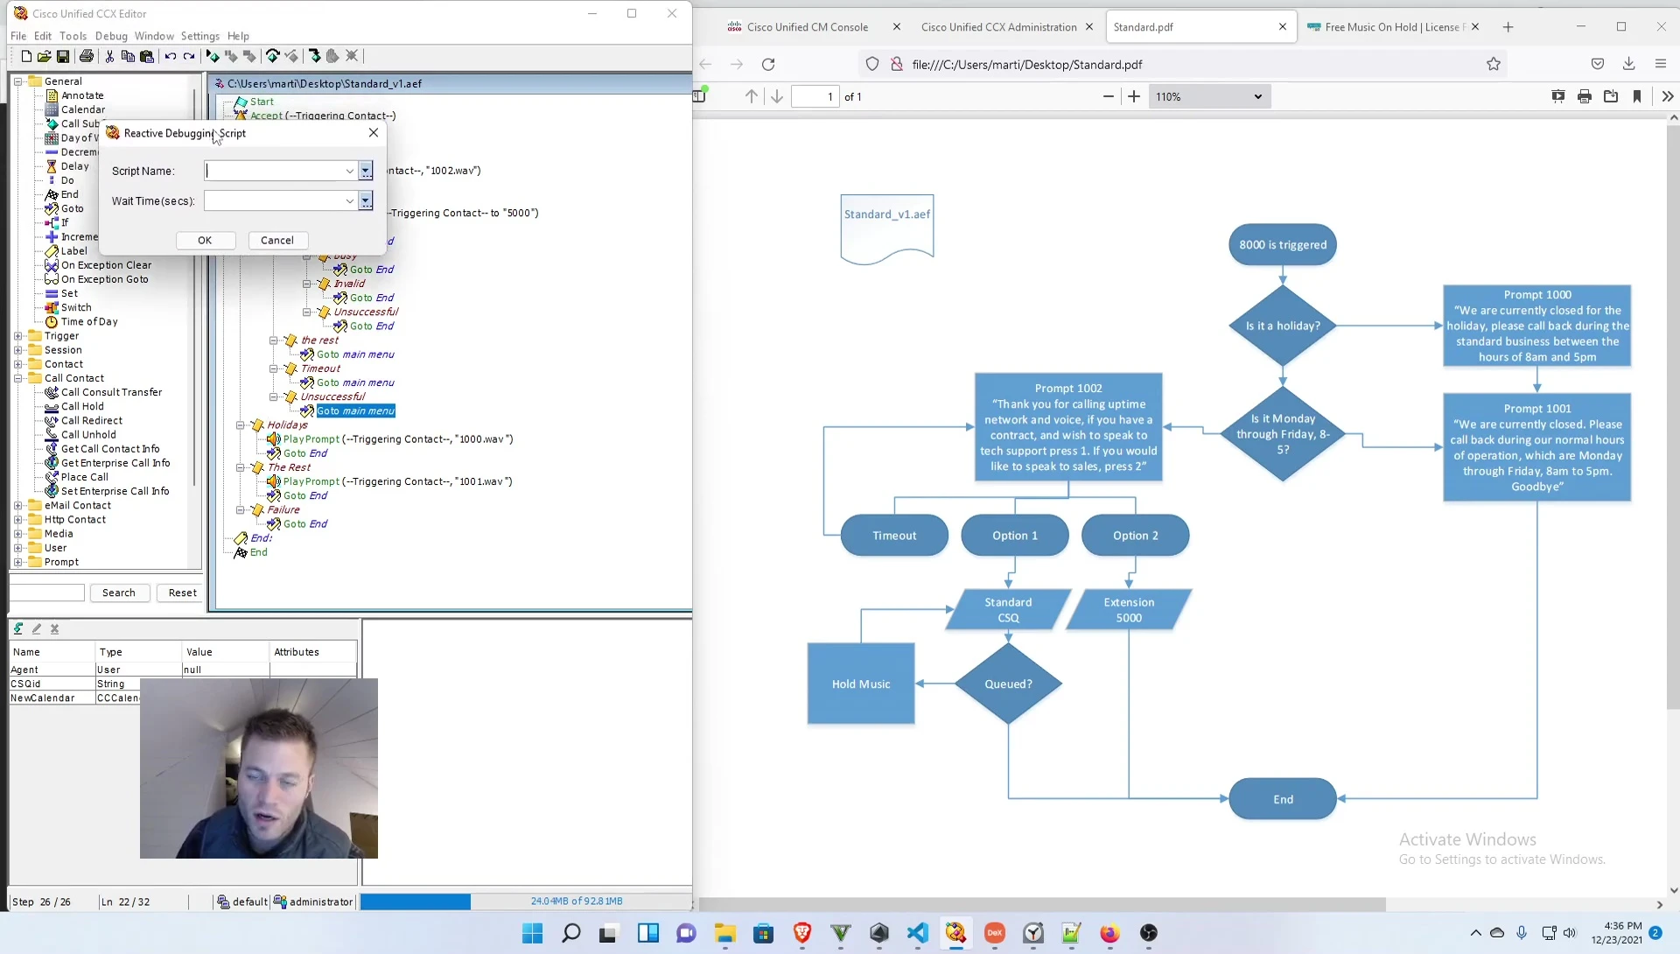The width and height of the screenshot is (1680, 954).
Task: Reload the Firefox page
Action: [768, 64]
